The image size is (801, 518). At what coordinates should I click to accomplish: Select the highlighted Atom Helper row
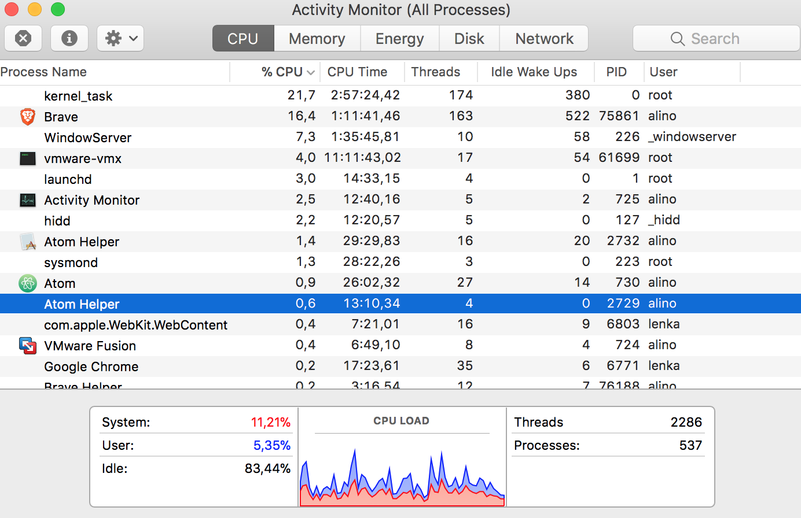[400, 304]
